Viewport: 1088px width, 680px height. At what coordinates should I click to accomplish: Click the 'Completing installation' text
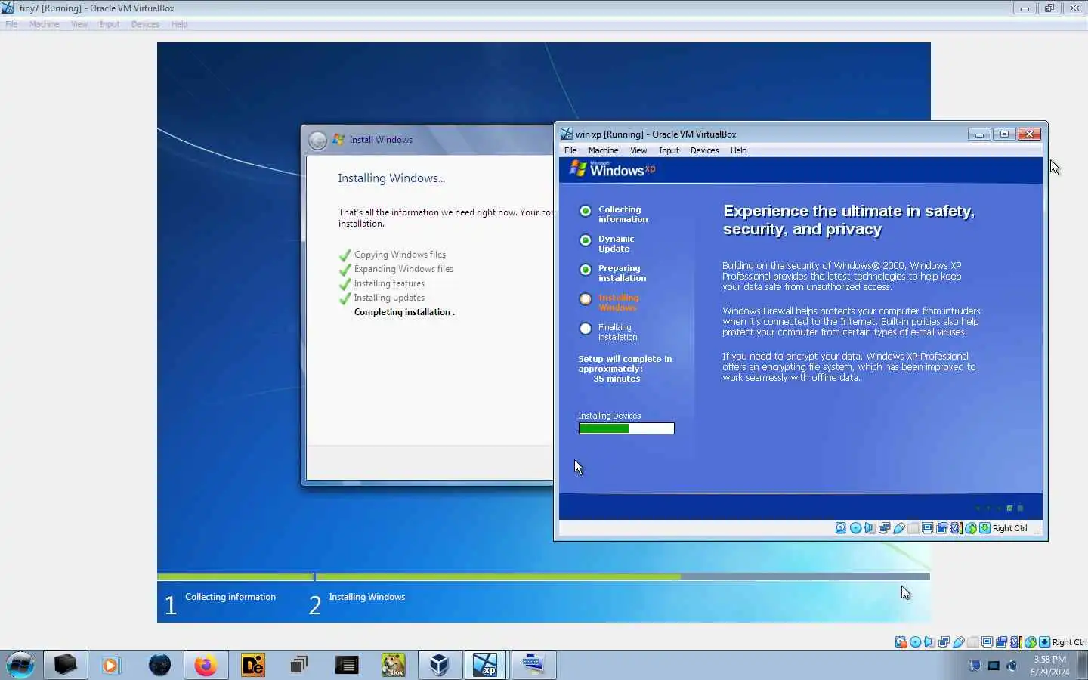pos(404,312)
